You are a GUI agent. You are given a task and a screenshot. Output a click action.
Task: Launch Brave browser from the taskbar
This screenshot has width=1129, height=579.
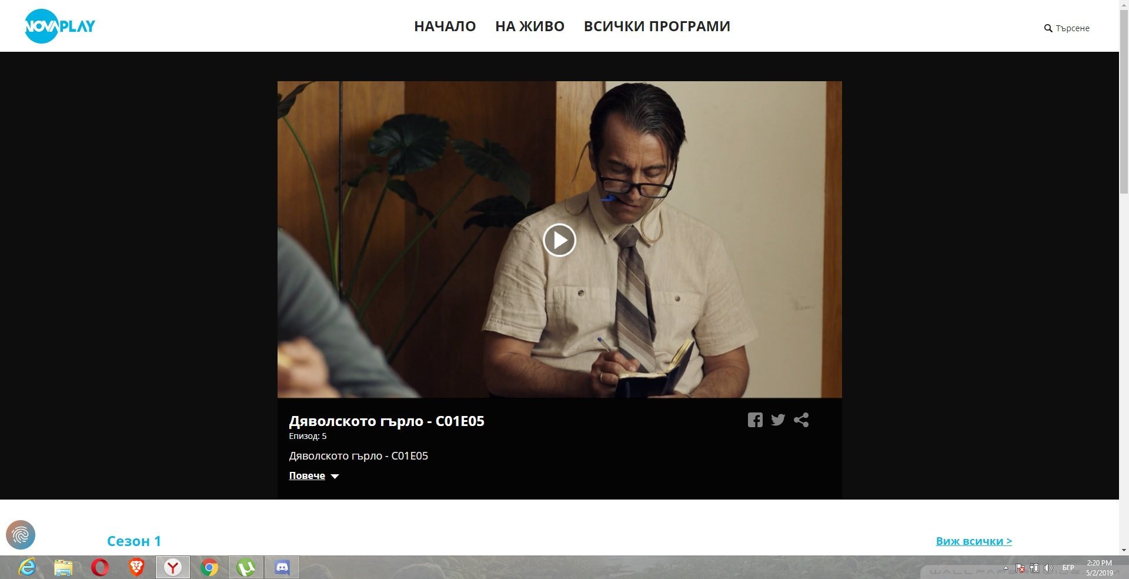(136, 567)
